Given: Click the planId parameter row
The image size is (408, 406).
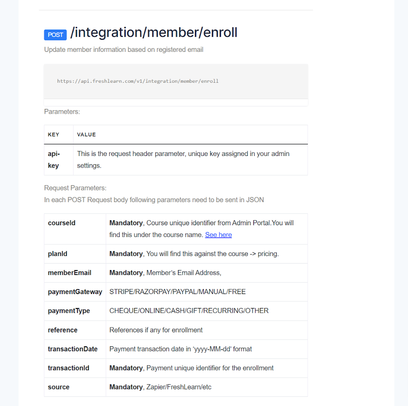Looking at the screenshot, I should coord(176,254).
